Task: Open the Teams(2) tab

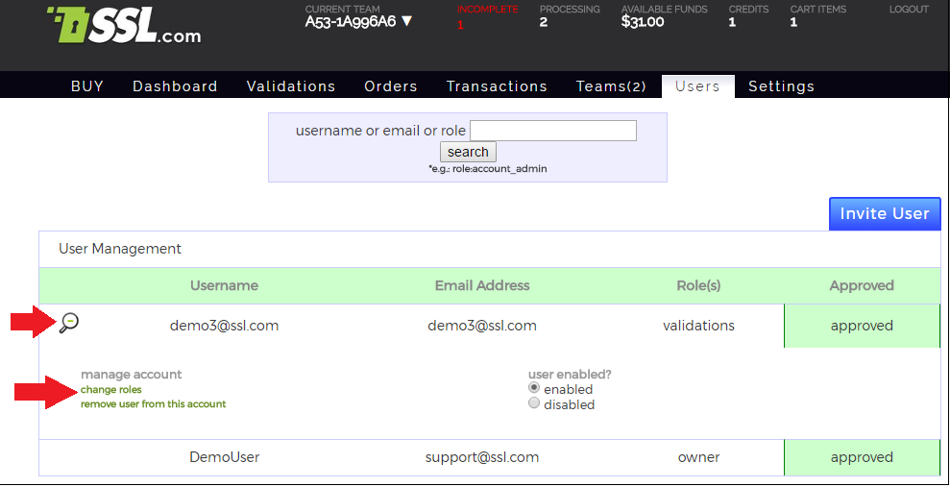Action: (x=611, y=86)
